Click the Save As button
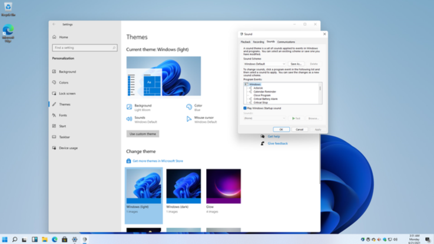 point(296,64)
